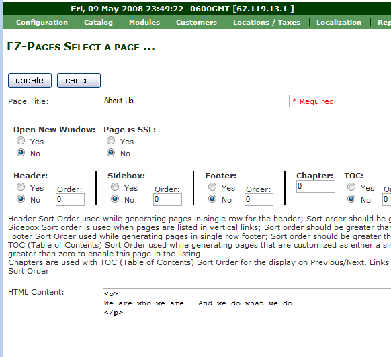Image resolution: width=391 pixels, height=357 pixels.
Task: Focus the Footer Order field
Action: (259, 199)
